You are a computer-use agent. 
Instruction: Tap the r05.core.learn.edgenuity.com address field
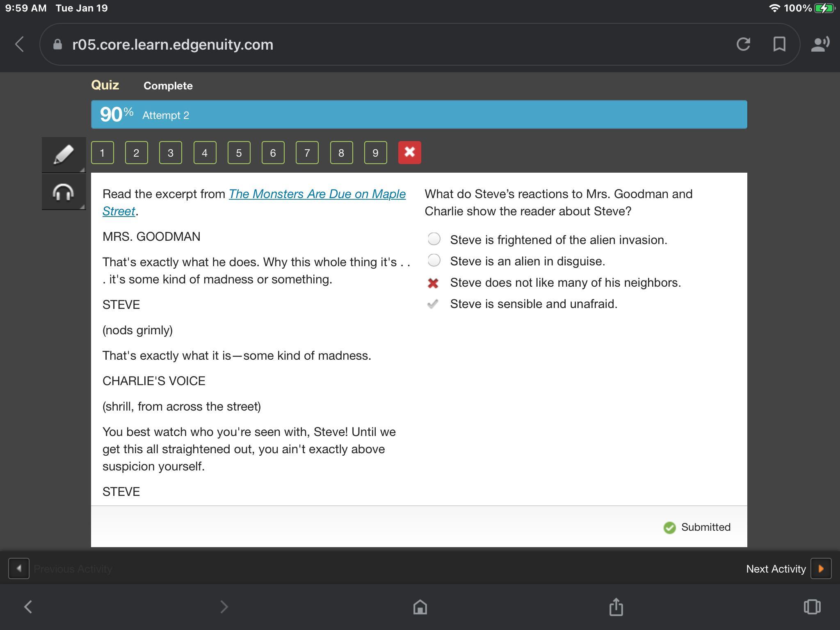point(173,44)
